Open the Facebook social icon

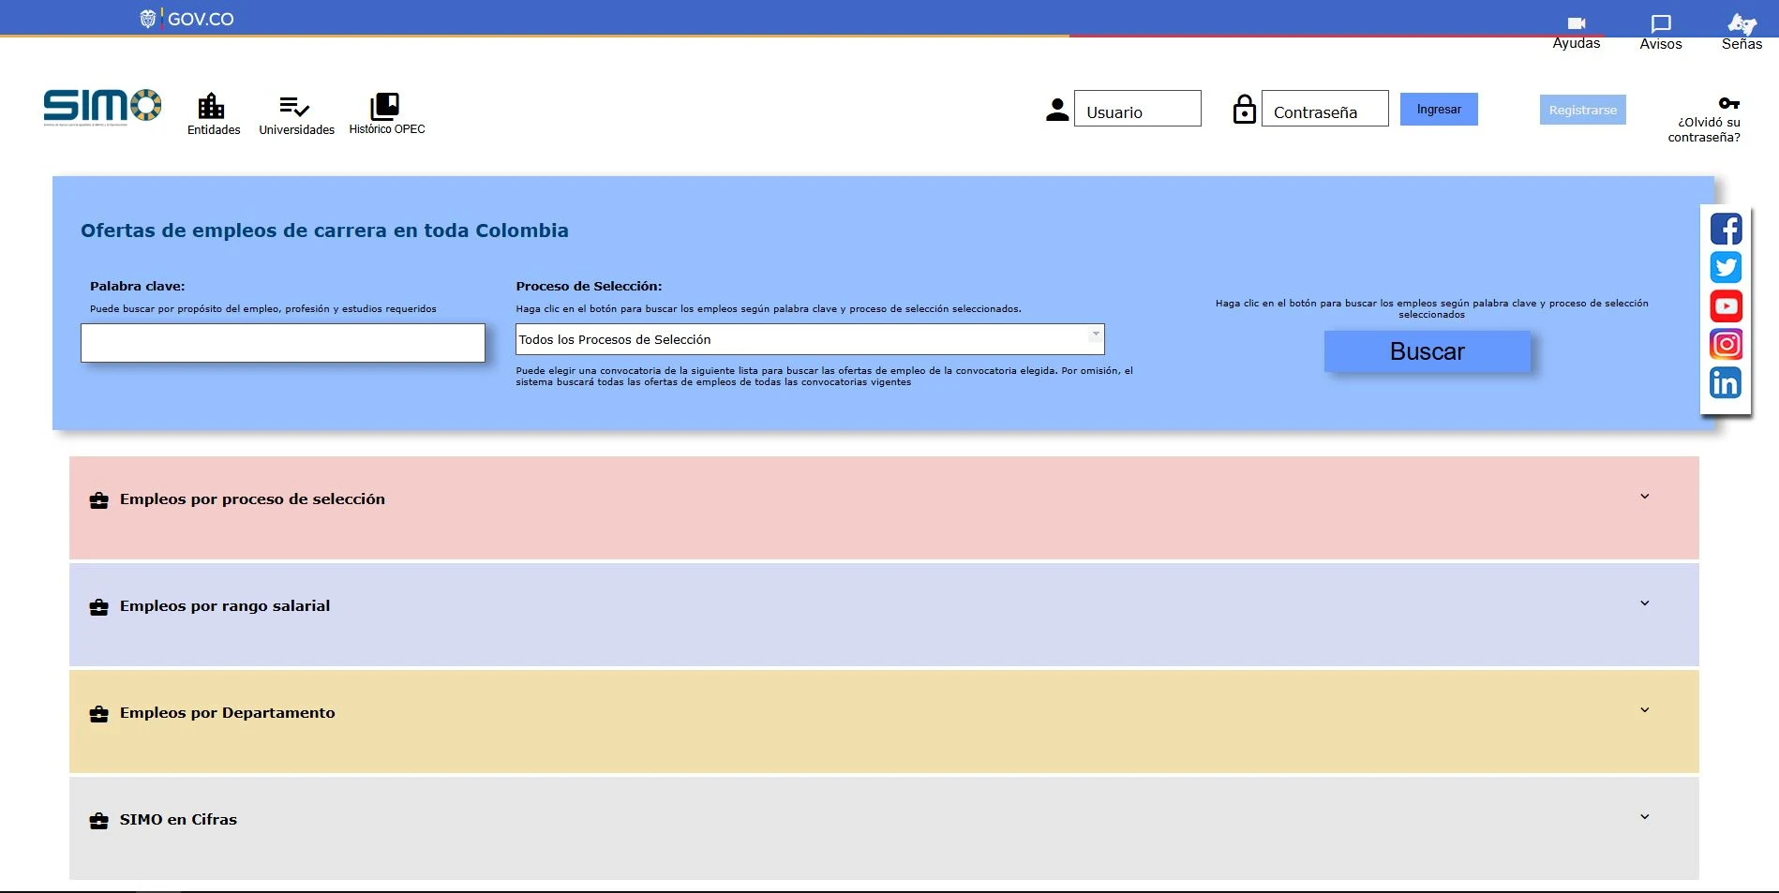click(x=1726, y=229)
